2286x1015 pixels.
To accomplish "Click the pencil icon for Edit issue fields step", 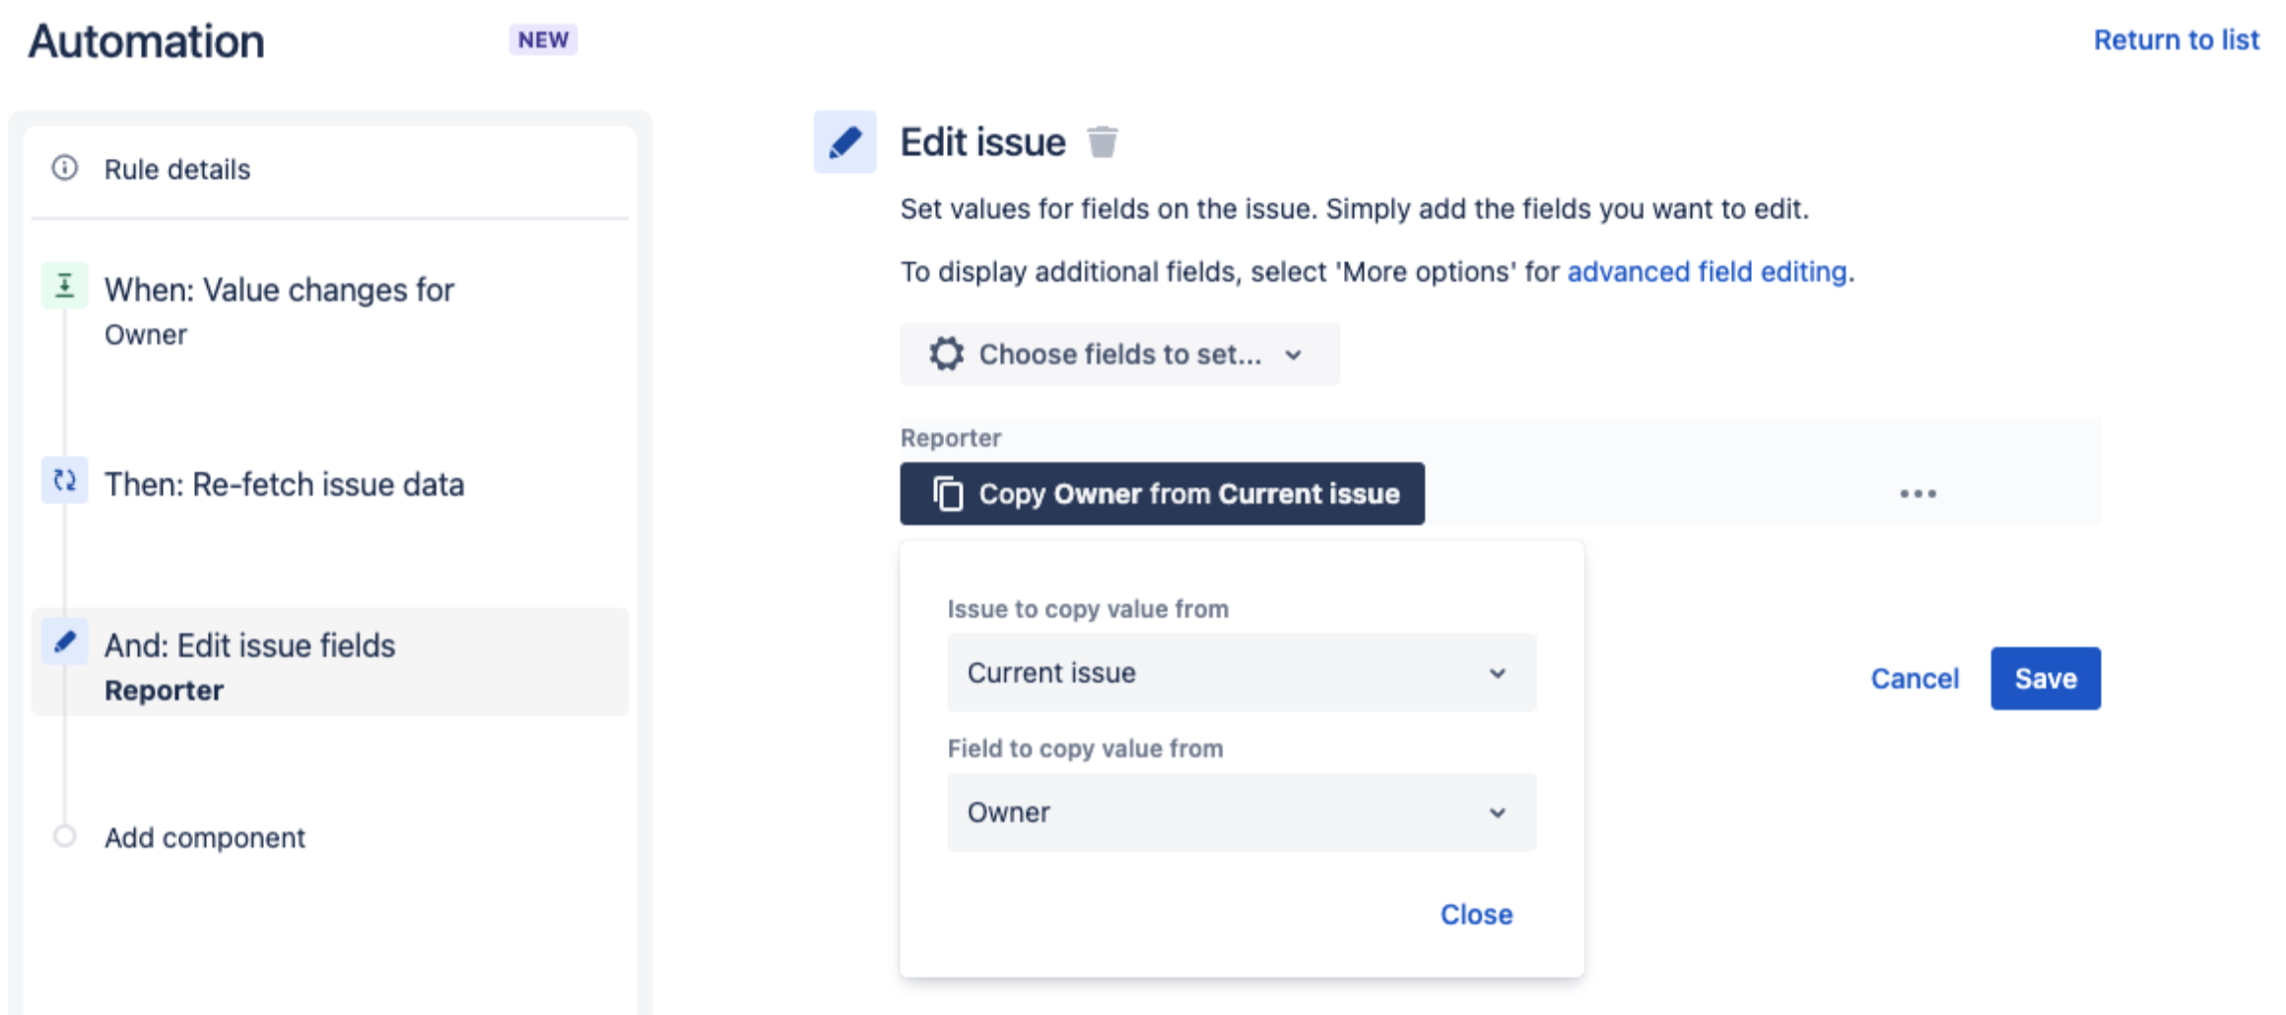I will (x=65, y=643).
